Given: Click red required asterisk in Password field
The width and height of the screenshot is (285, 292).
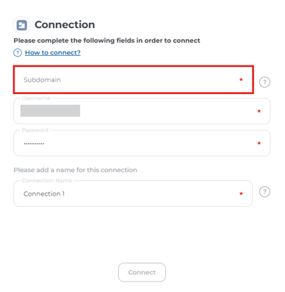Looking at the screenshot, I should point(259,143).
